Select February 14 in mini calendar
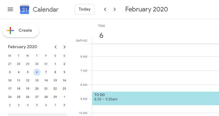This screenshot has width=219, height=116. coord(46,80)
